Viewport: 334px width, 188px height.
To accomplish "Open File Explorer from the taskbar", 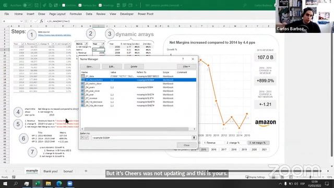I will coord(49,183).
